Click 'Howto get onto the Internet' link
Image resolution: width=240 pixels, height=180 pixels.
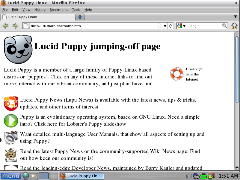tap(194, 74)
